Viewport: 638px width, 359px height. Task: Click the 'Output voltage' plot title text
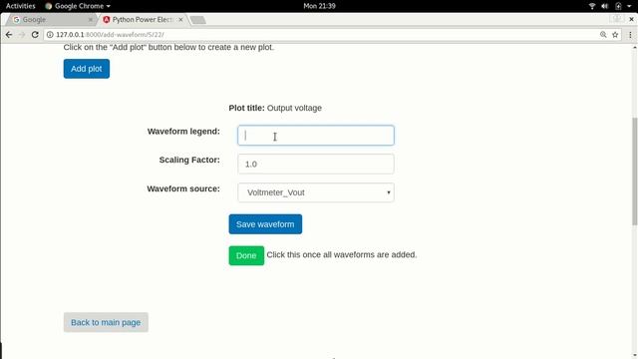[x=294, y=108]
